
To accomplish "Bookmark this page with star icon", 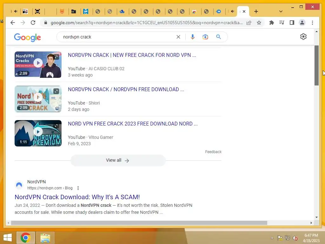I will pos(259,23).
